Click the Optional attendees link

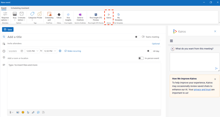[156, 44]
